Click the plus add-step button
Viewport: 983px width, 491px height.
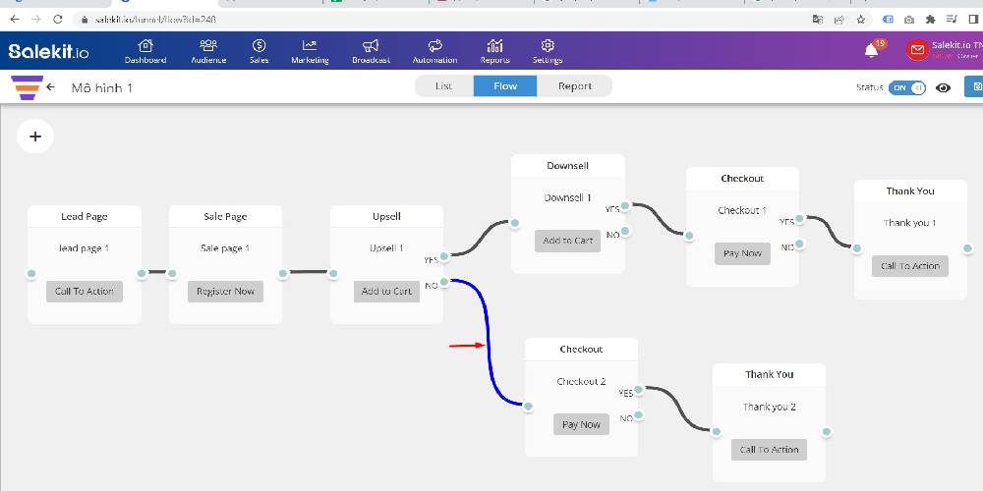(x=35, y=136)
